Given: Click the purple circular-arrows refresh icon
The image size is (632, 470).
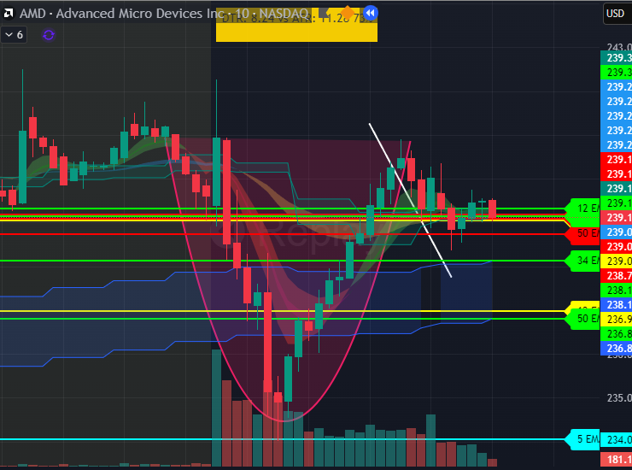Looking at the screenshot, I should [x=49, y=35].
